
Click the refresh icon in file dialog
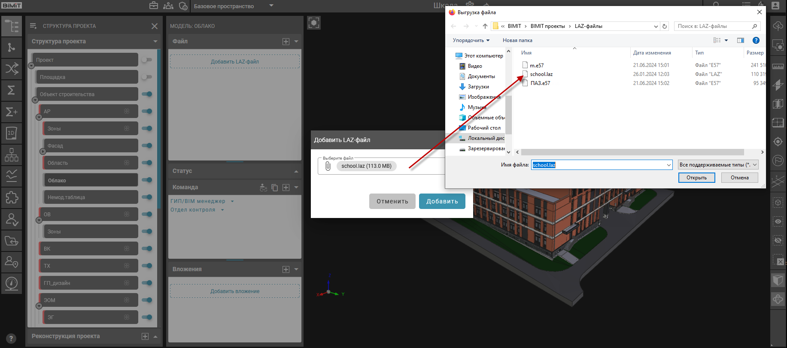click(x=665, y=26)
